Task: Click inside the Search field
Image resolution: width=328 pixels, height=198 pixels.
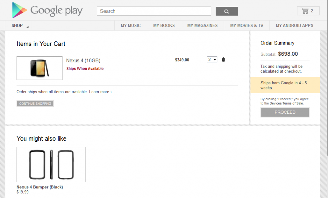Action: pos(154,11)
